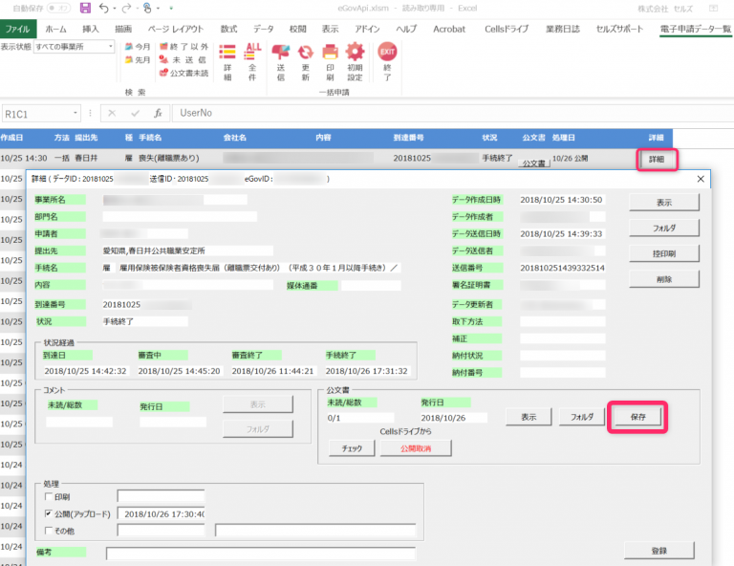Click the 部門名 input field

(x=180, y=216)
